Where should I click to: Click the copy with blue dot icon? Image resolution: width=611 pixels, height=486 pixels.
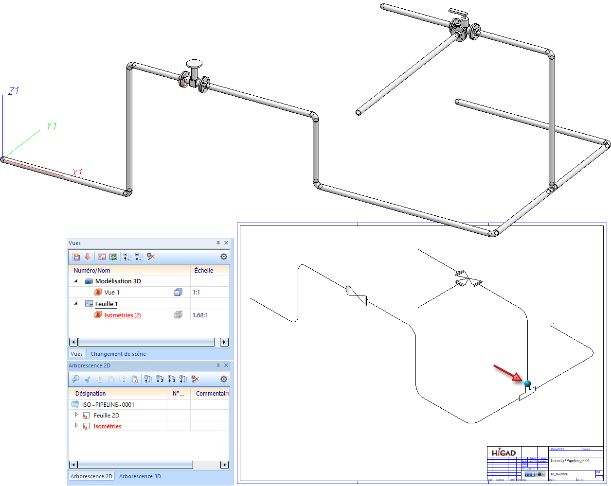123,379
